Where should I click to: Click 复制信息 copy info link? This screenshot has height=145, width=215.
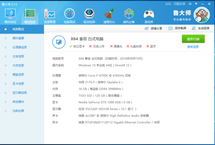pos(193,47)
